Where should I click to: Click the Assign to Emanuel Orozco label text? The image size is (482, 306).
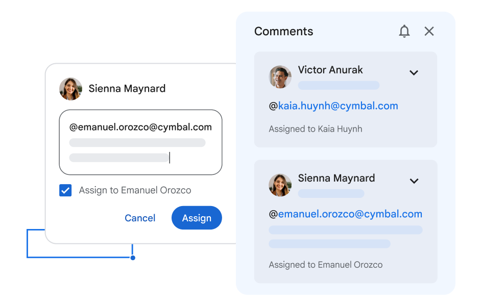(x=135, y=190)
